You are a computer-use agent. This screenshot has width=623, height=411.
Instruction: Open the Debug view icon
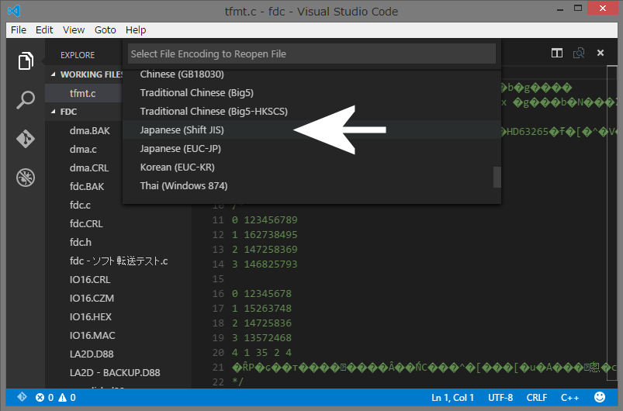(26, 178)
